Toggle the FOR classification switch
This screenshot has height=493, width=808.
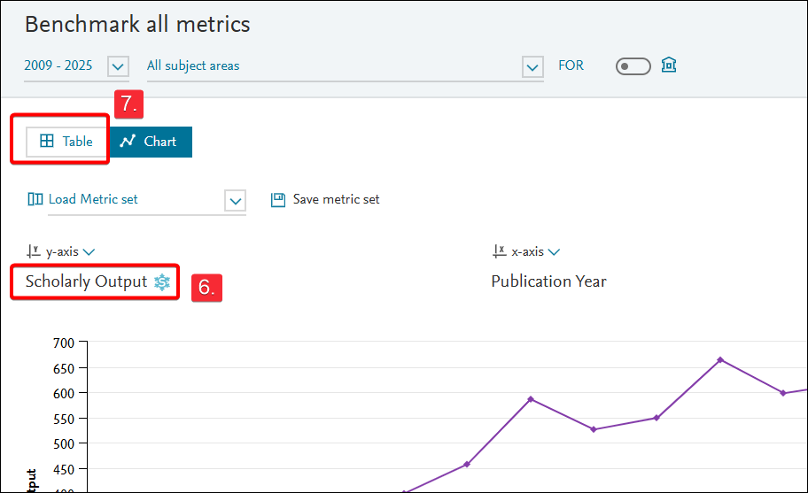[633, 66]
